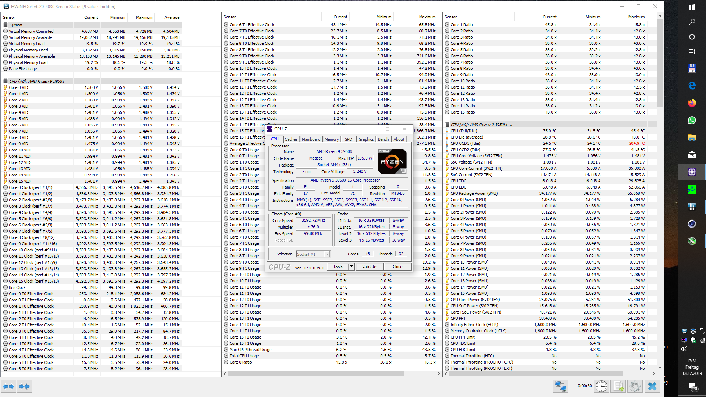The height and width of the screenshot is (397, 706).
Task: Open the Bench tab in CPU-Z
Action: tap(383, 139)
